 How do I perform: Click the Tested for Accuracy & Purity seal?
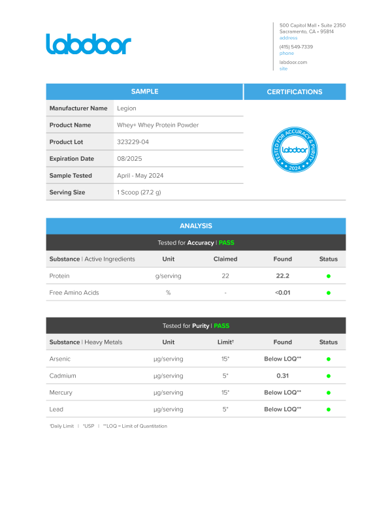pos(294,150)
